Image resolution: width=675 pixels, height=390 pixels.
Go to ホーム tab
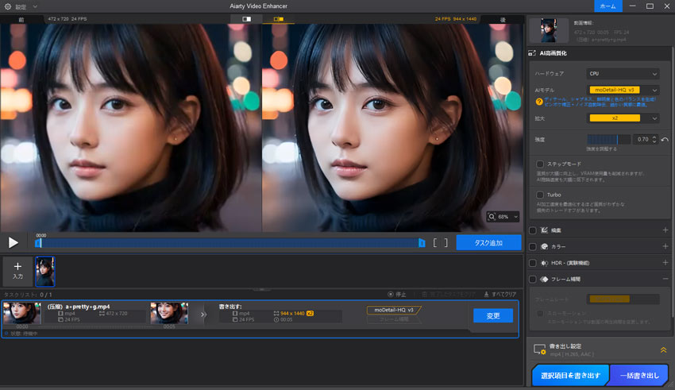(607, 6)
